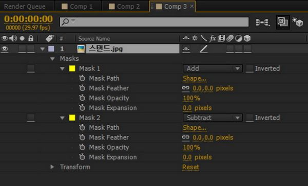Toggle 3D layer box on 스펀드.jpg layer
The height and width of the screenshot is (186, 308).
coord(247,49)
